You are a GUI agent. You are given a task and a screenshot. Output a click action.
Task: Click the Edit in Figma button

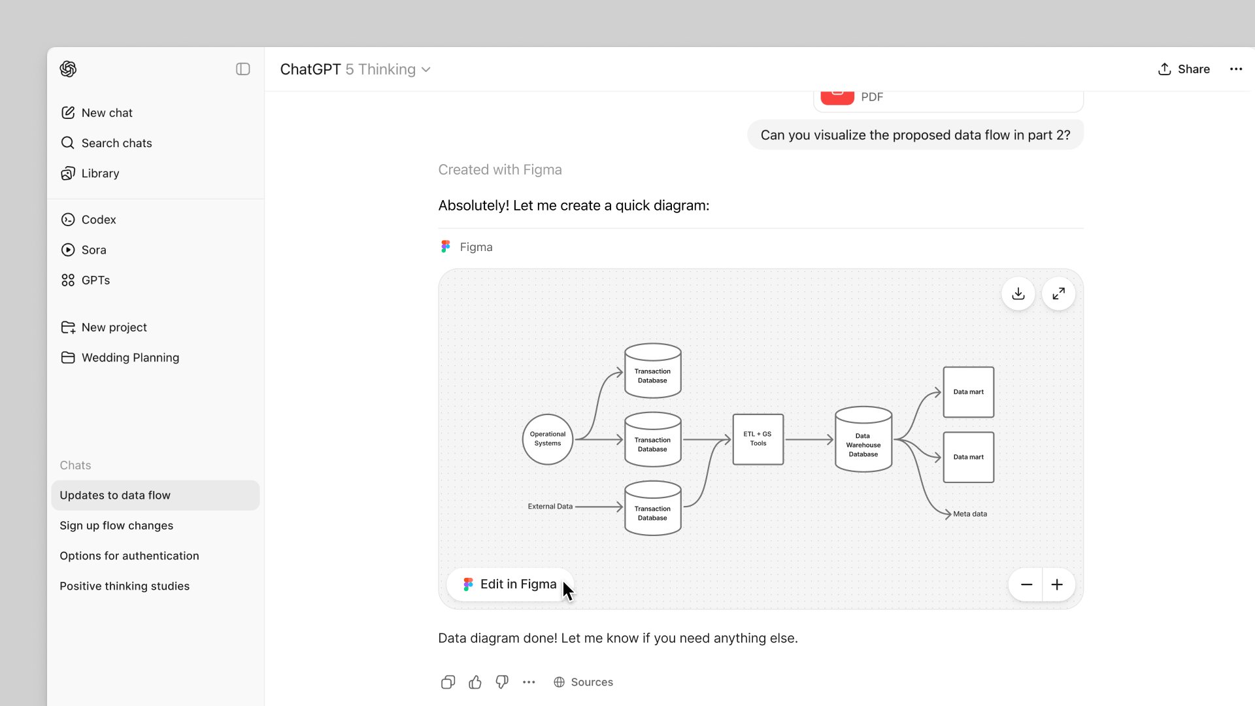point(509,584)
